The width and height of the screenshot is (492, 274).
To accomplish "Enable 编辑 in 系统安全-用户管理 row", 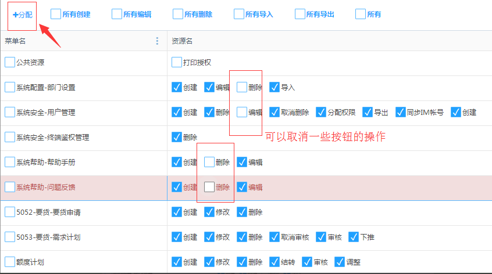I will (242, 112).
